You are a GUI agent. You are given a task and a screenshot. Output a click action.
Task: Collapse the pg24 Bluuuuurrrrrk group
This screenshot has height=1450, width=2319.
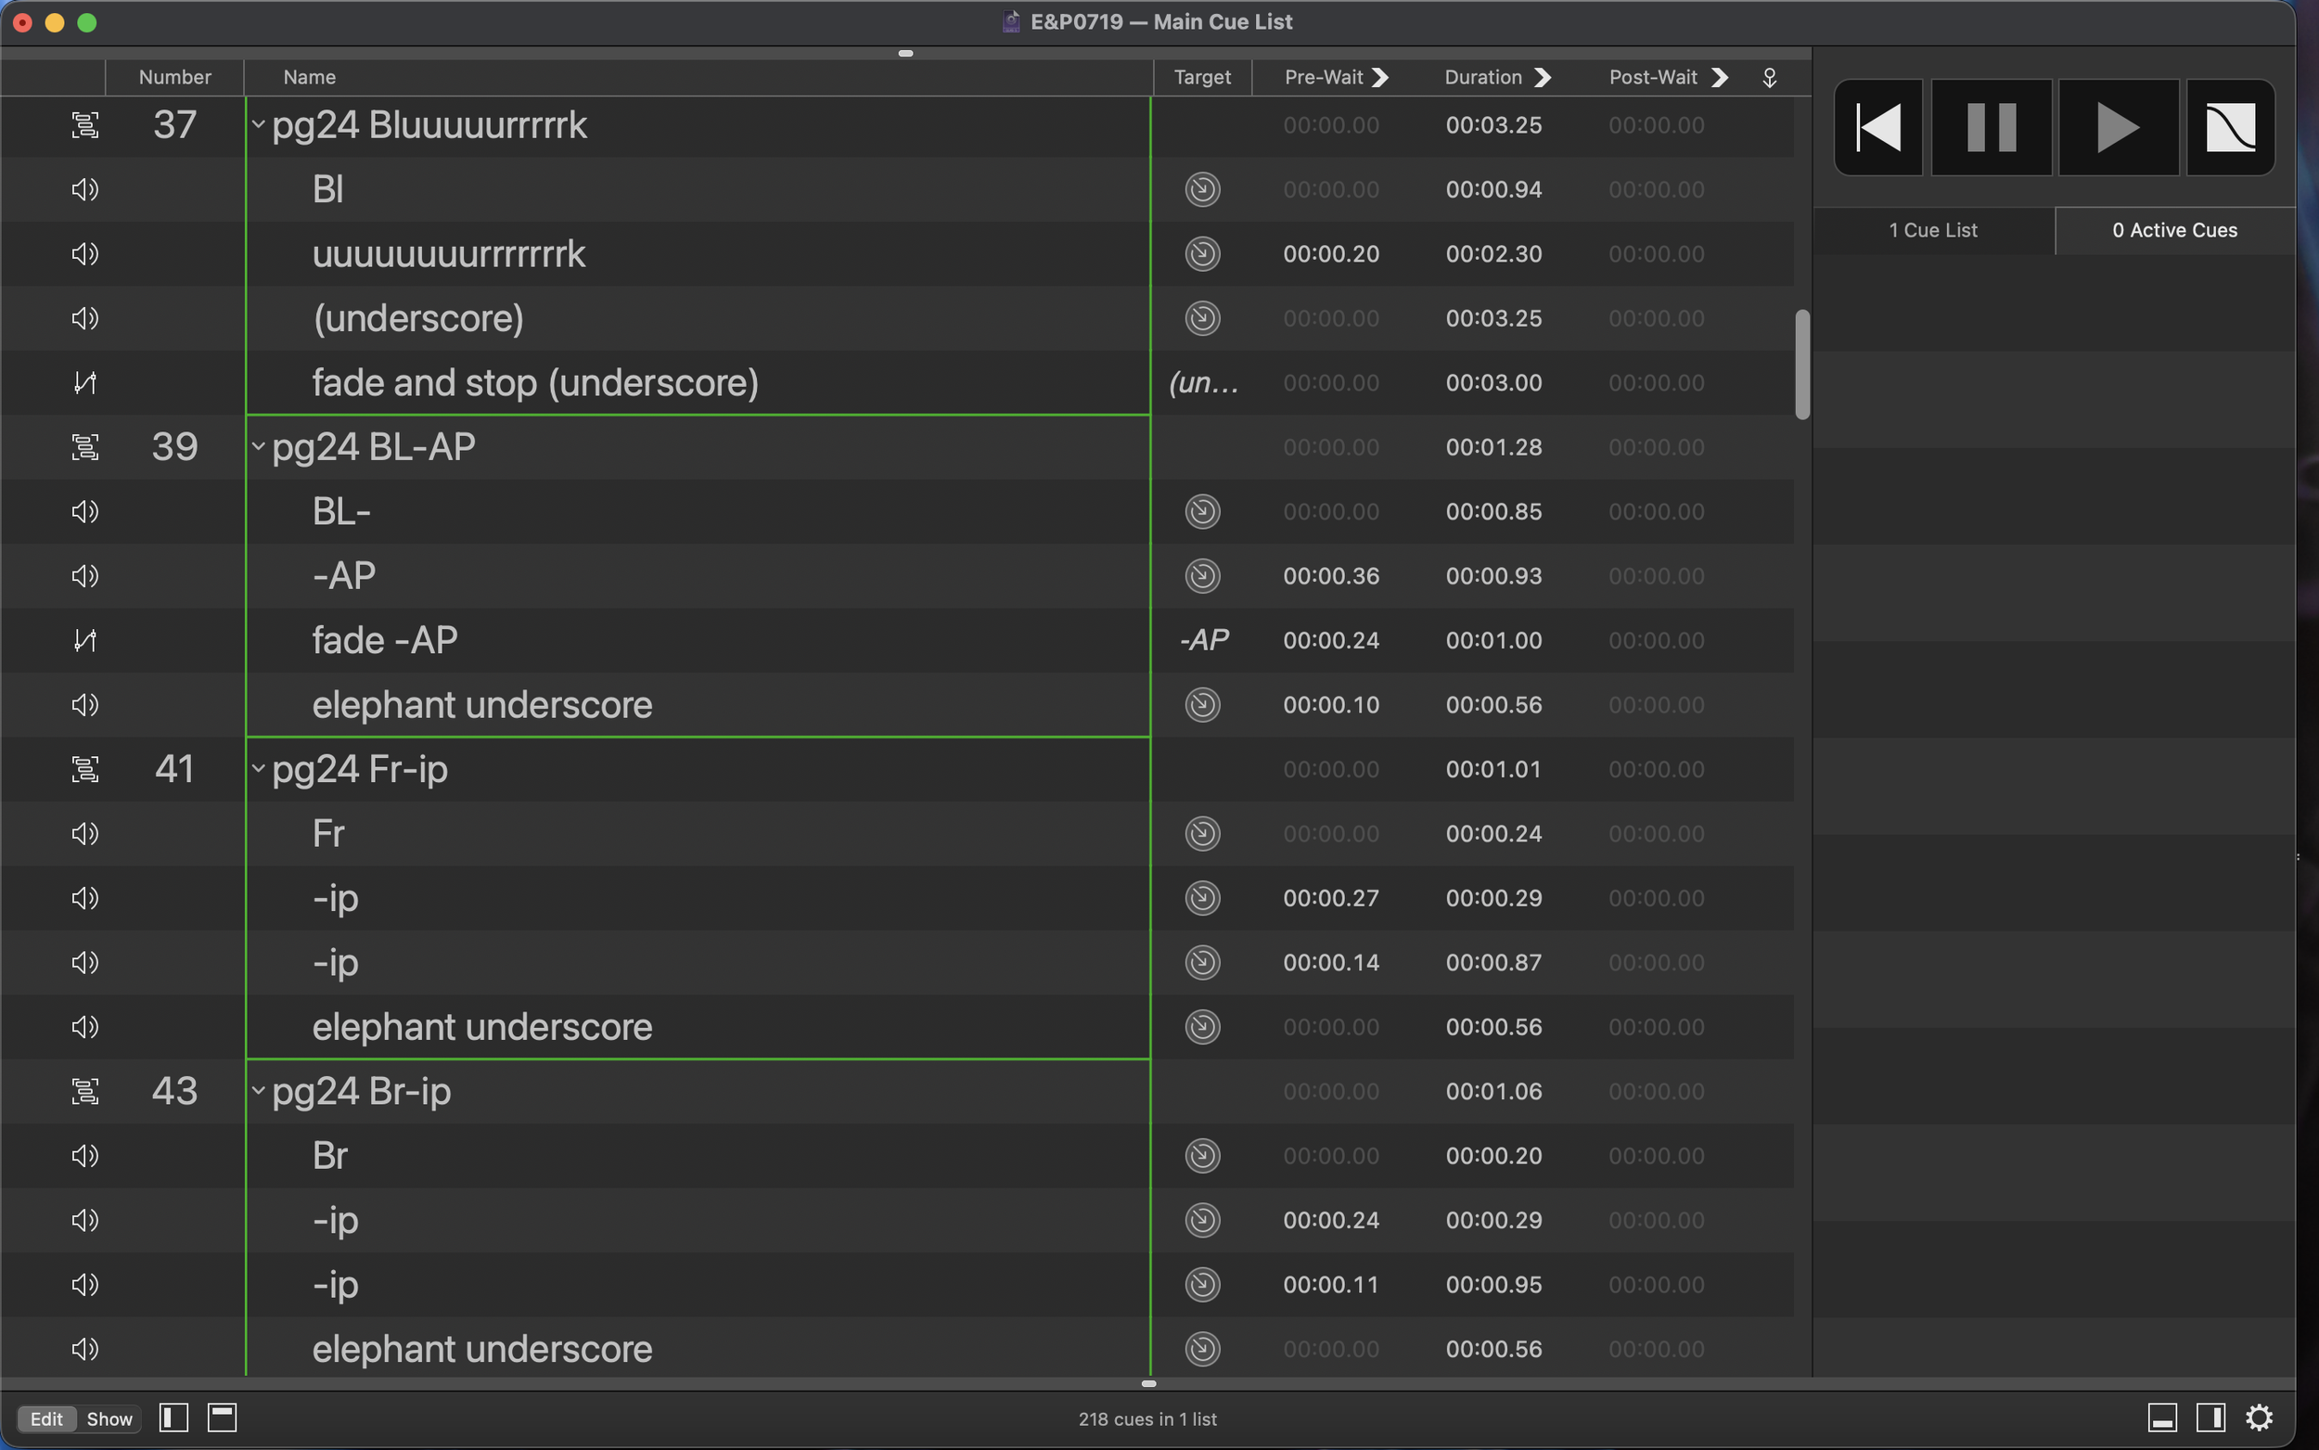pyautogui.click(x=258, y=123)
